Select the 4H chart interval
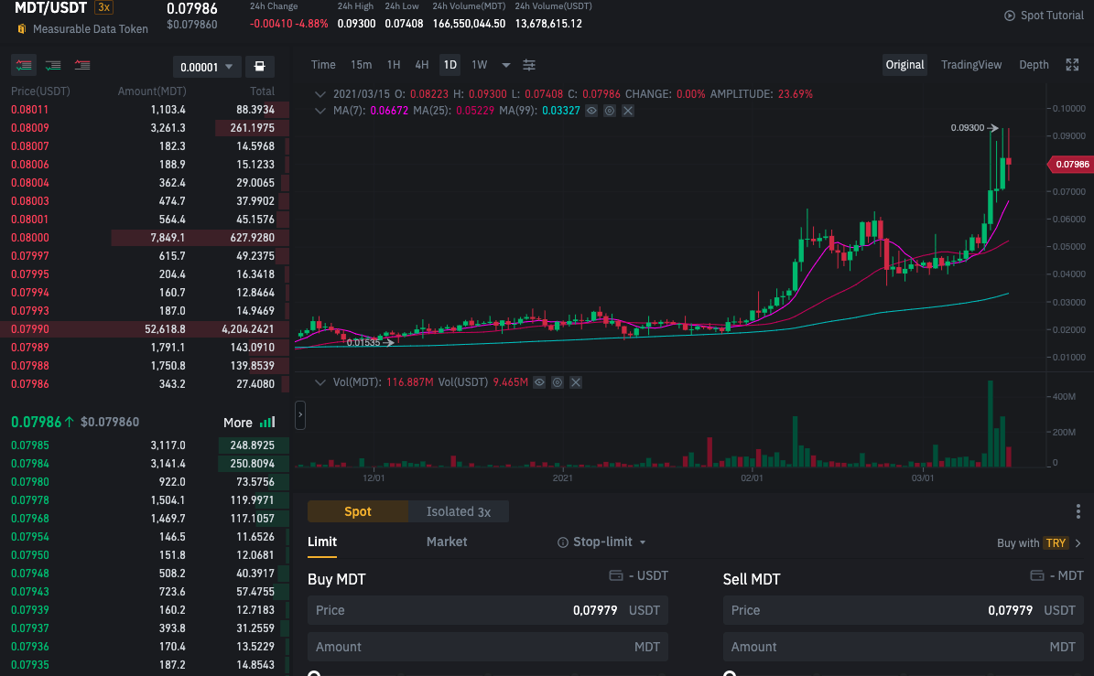1094x676 pixels. (x=421, y=65)
